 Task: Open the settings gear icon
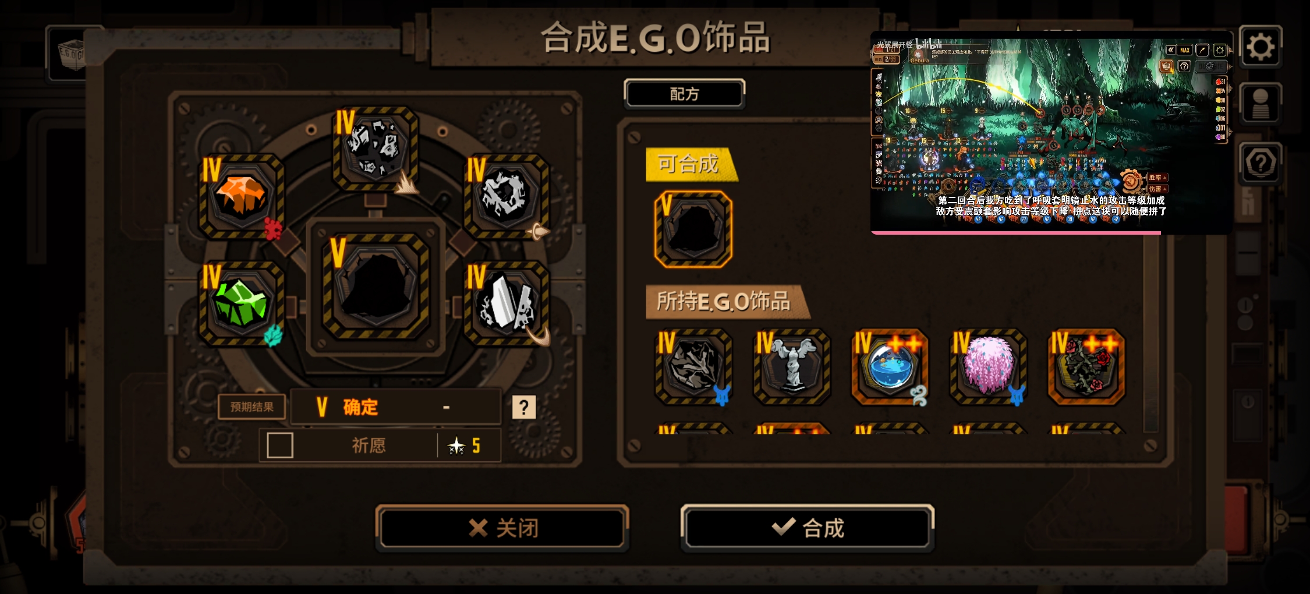(x=1261, y=47)
